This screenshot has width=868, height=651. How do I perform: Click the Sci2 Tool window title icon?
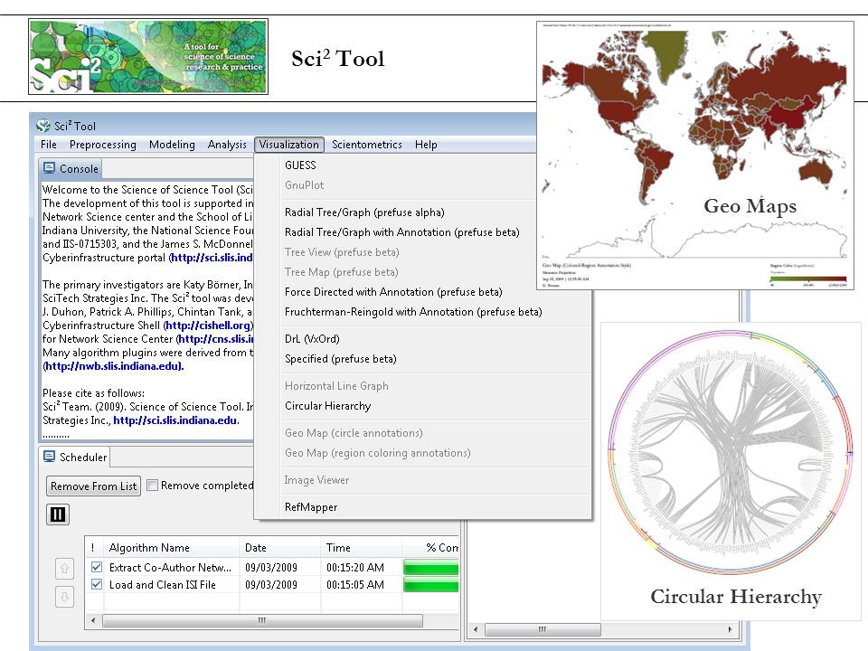click(x=43, y=126)
